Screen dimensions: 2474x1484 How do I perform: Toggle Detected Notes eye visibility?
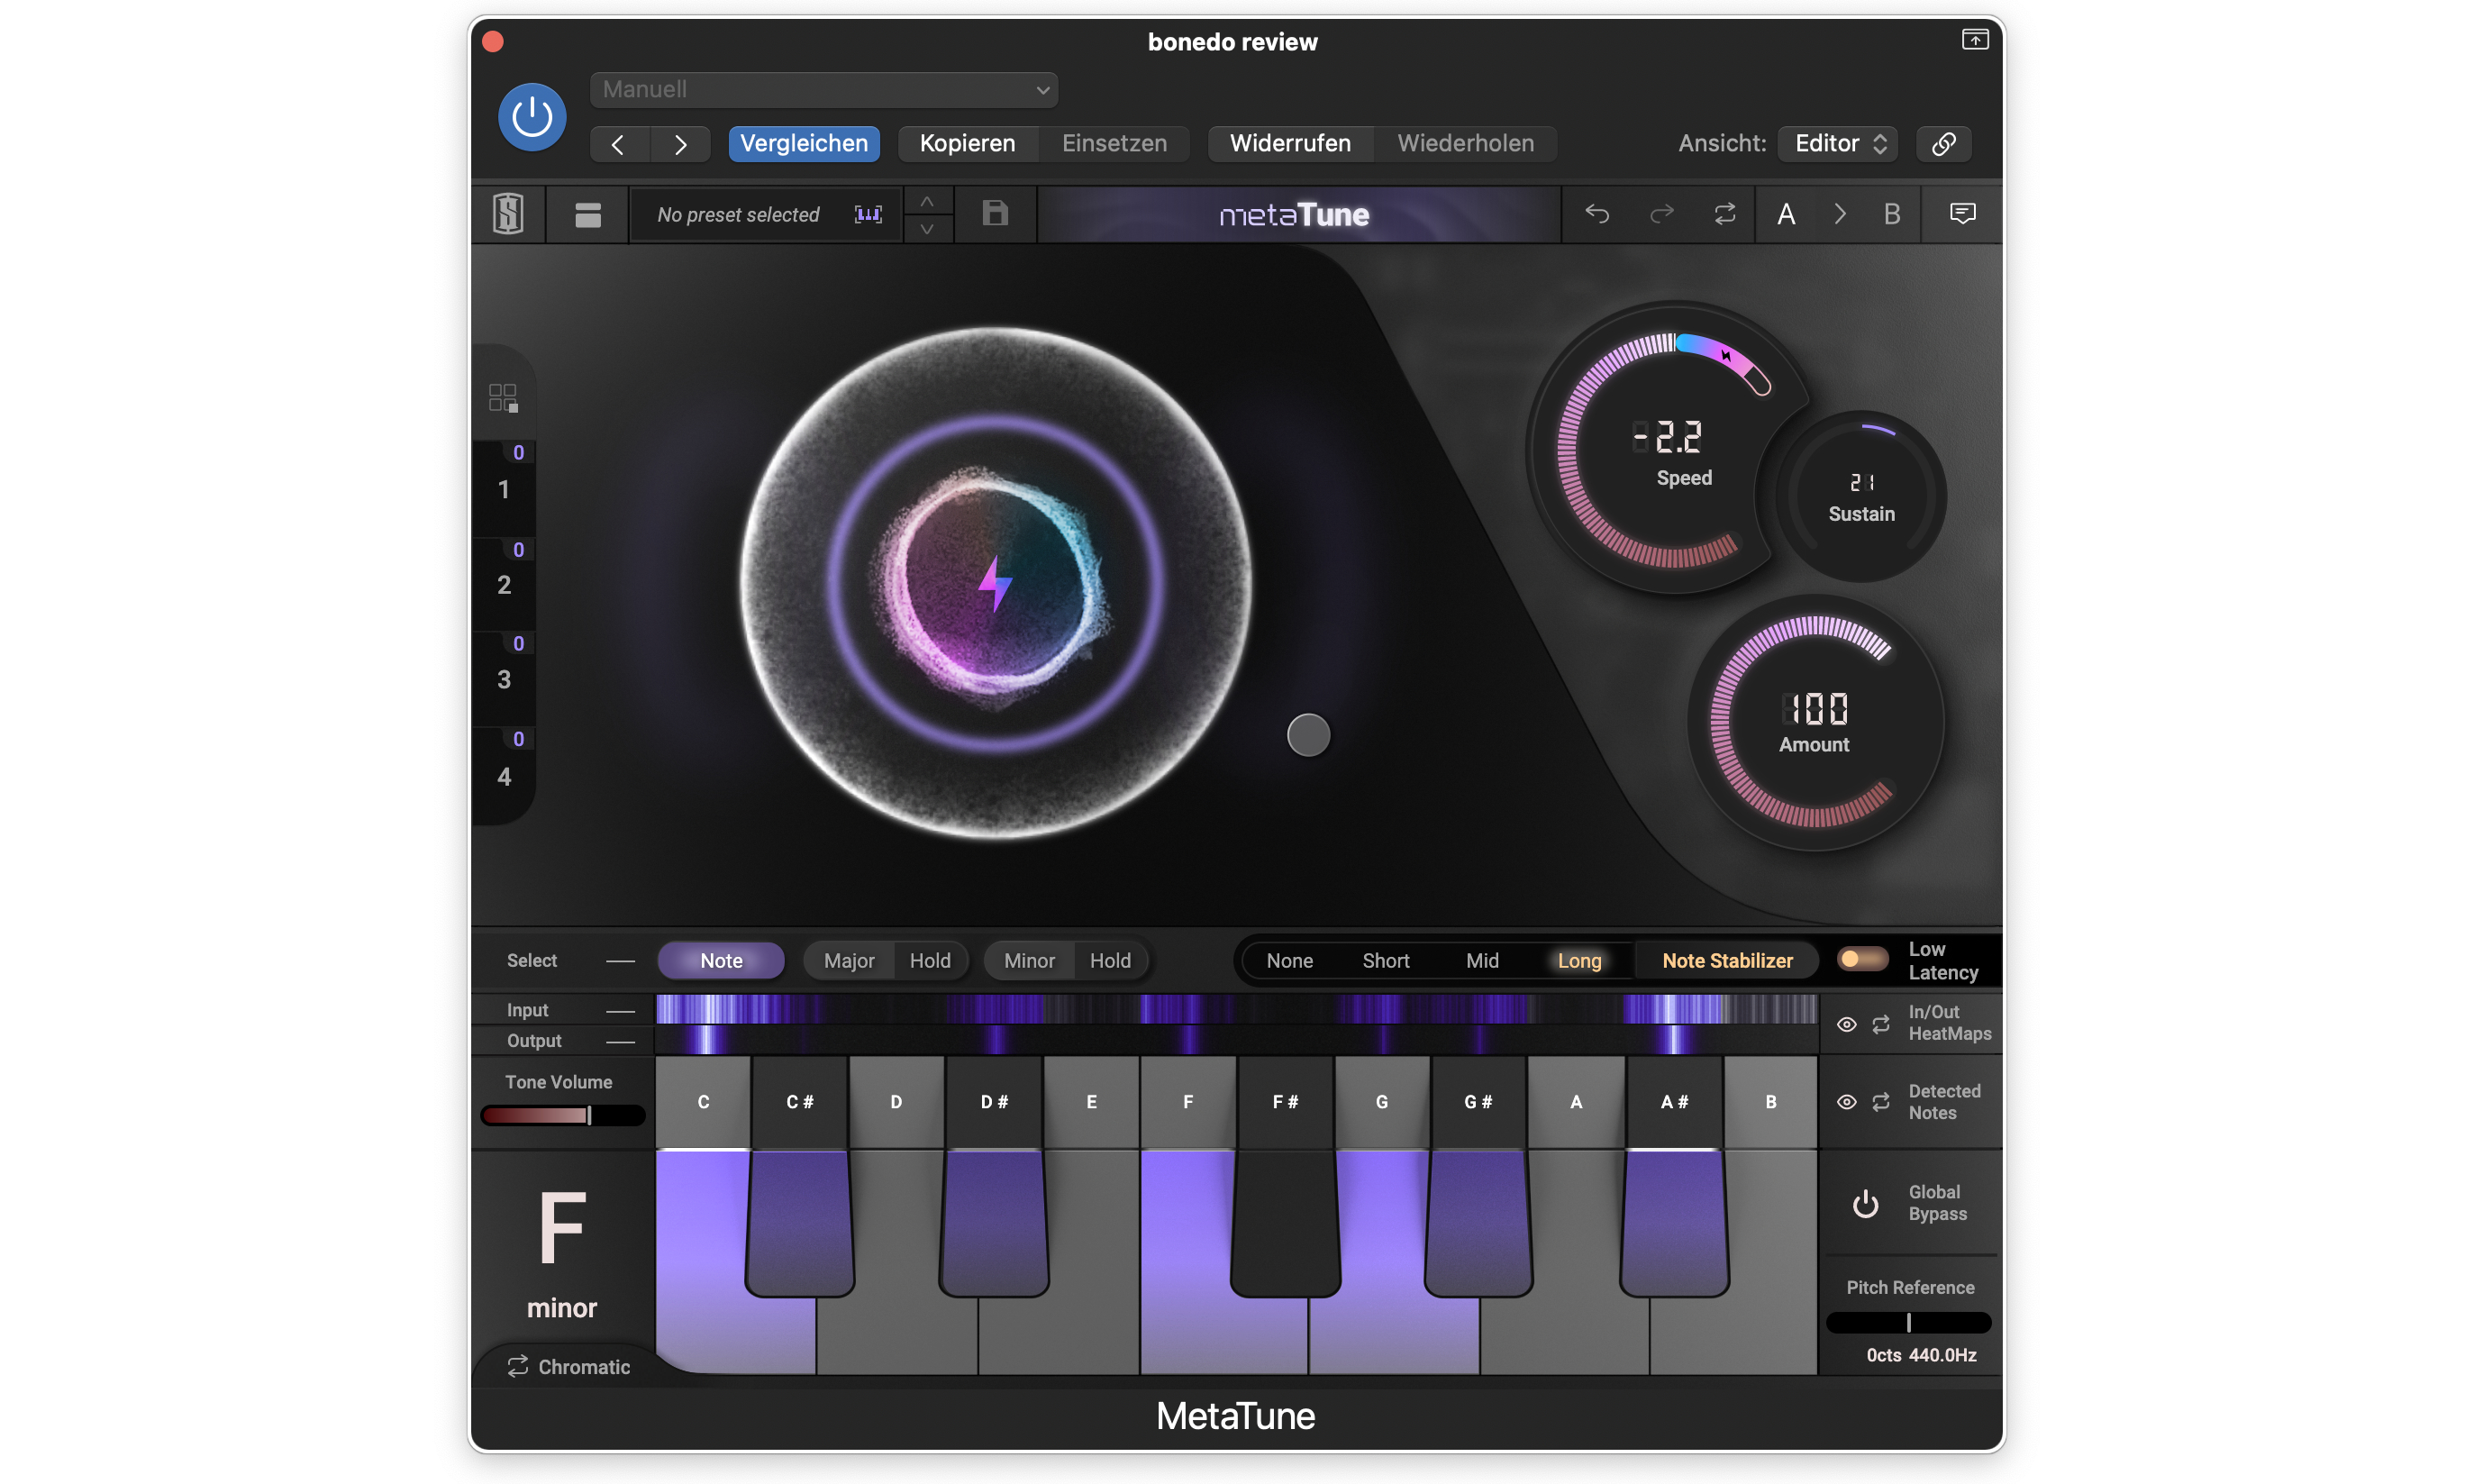click(x=1846, y=1102)
